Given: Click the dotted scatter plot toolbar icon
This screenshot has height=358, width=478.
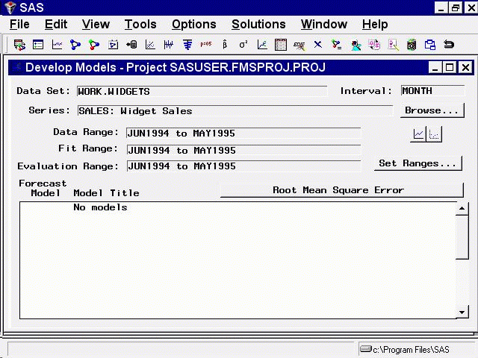Looking at the screenshot, I should 150,45.
